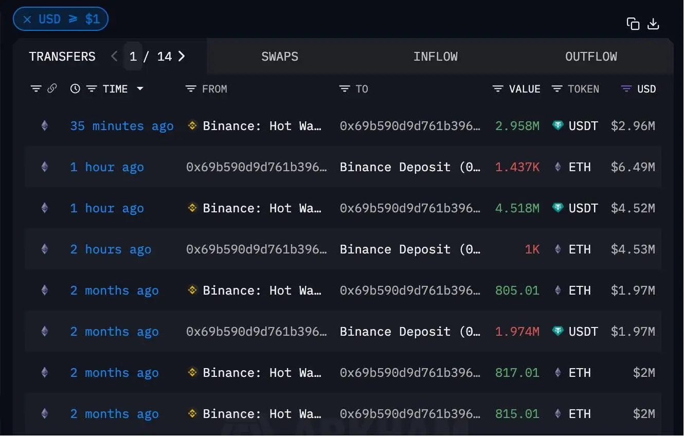This screenshot has height=436, width=684.
Task: Open the 35 minutes ago transaction link
Action: click(x=122, y=126)
